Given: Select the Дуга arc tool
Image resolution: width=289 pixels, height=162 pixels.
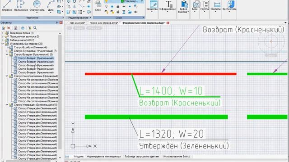Looking at the screenshot, I should pos(51,6).
